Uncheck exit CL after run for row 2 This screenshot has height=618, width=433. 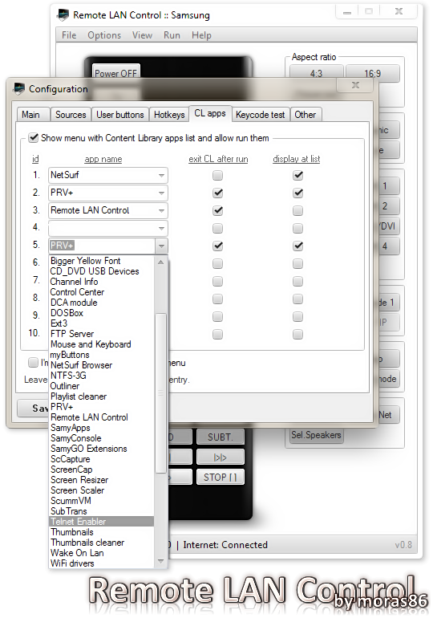pyautogui.click(x=217, y=193)
